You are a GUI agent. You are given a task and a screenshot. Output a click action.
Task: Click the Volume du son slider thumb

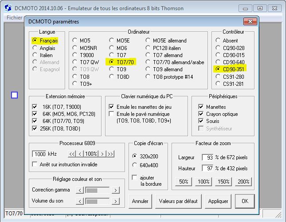click(x=91, y=202)
